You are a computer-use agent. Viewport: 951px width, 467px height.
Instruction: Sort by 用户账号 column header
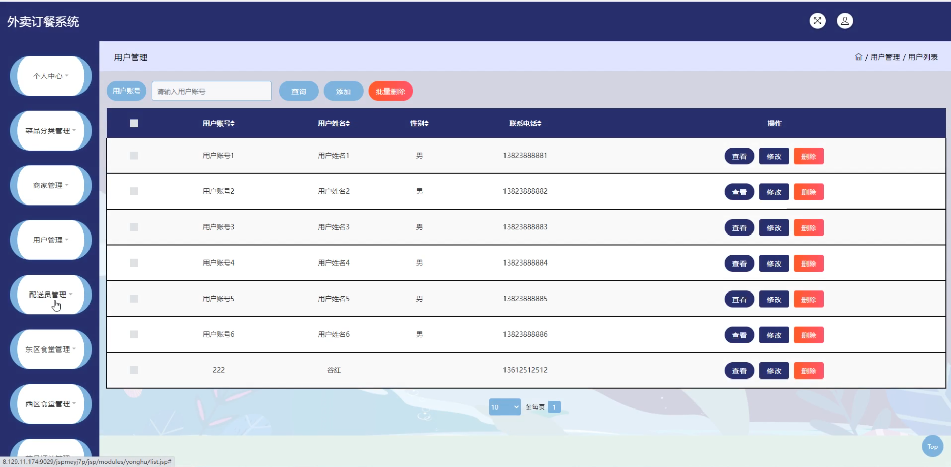[x=219, y=123]
